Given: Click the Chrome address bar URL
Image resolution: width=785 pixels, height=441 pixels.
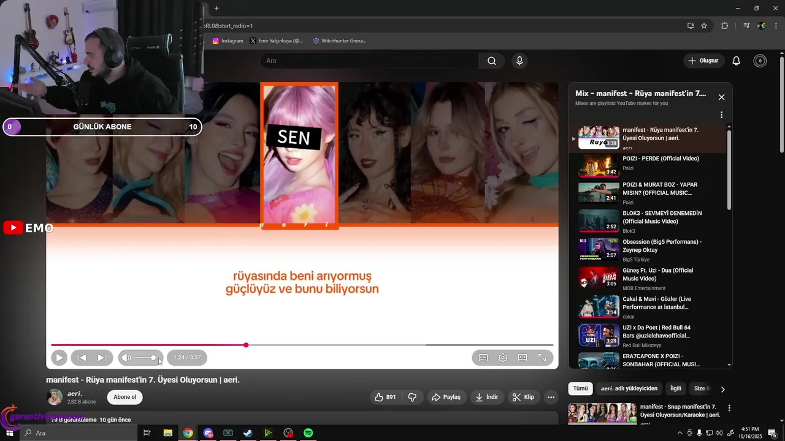Looking at the screenshot, I should click(228, 26).
